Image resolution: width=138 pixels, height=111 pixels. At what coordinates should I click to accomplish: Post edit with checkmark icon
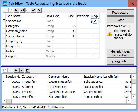point(33,10)
